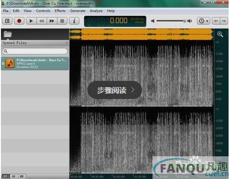Click the red Record button

(x=19, y=21)
